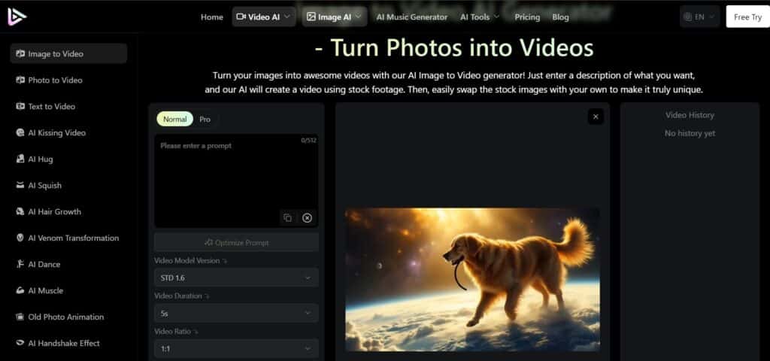Open the Video Model Version dropdown
This screenshot has height=361, width=770.
236,278
